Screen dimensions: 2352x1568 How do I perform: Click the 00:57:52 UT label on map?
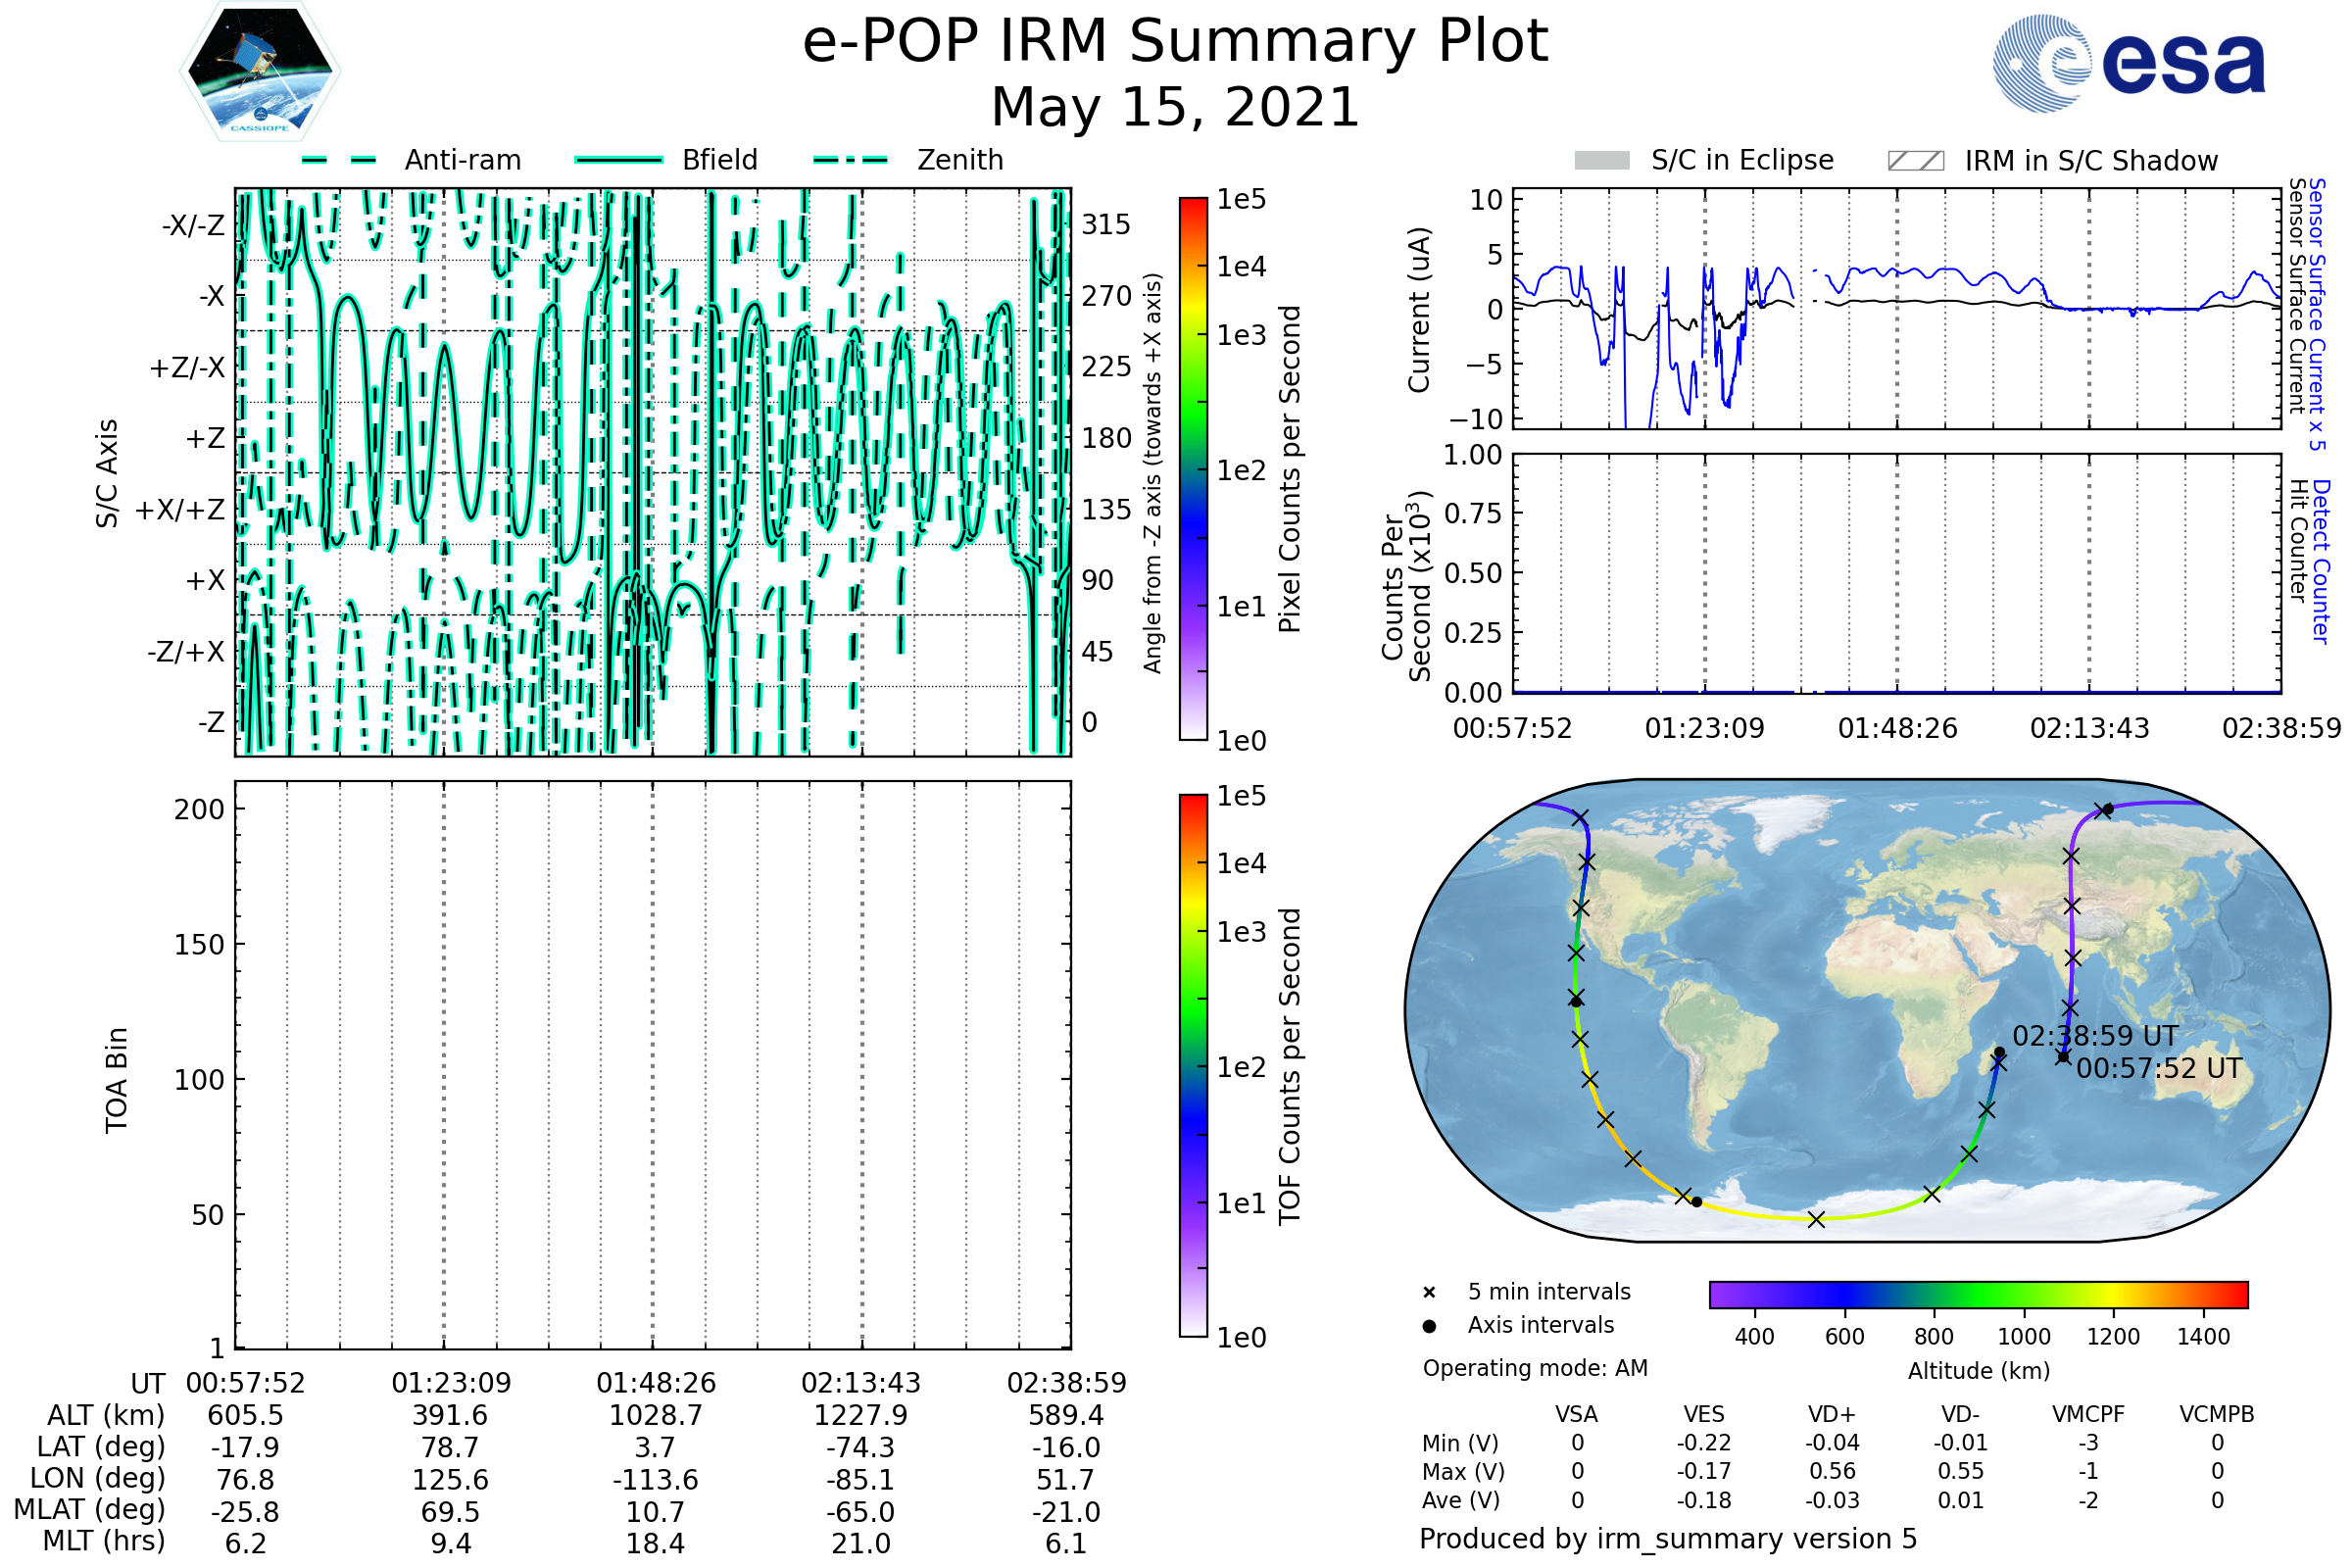(x=2159, y=1069)
